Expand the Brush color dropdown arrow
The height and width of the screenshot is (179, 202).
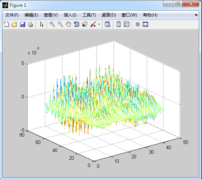click(x=99, y=24)
